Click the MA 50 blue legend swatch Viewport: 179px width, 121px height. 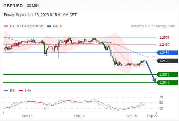coord(49,26)
